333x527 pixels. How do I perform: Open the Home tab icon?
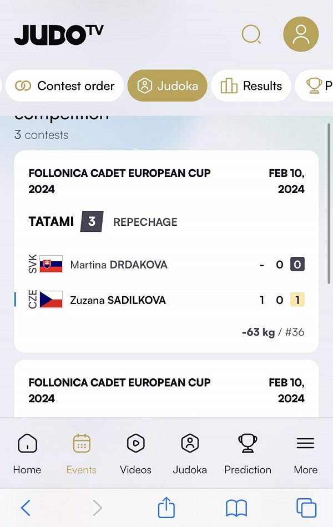tap(27, 444)
